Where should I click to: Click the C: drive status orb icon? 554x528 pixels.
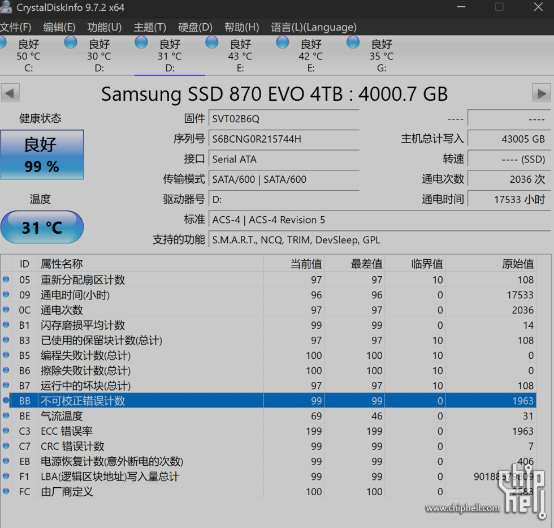(2, 42)
